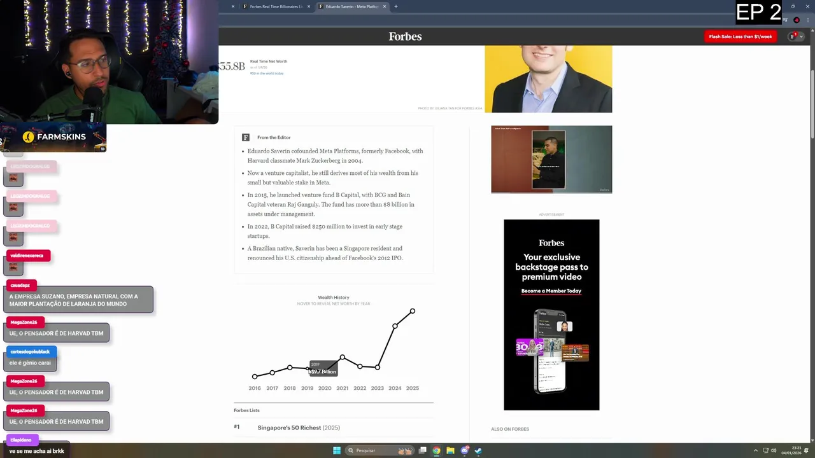The image size is (815, 458).
Task: Click the bullet mentioning Mark Zuckerberg
Action: tap(335, 156)
